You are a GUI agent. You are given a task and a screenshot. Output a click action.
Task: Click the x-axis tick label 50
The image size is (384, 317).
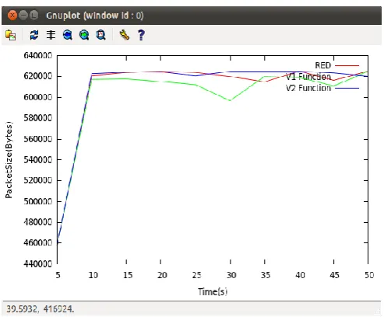[369, 275]
